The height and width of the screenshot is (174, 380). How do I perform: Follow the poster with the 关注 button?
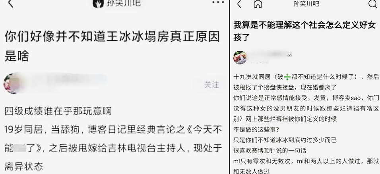(x=211, y=85)
